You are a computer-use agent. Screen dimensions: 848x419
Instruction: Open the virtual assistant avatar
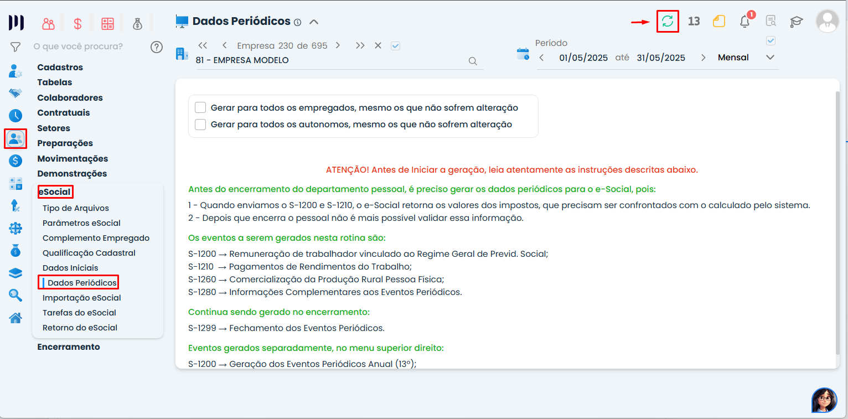824,400
